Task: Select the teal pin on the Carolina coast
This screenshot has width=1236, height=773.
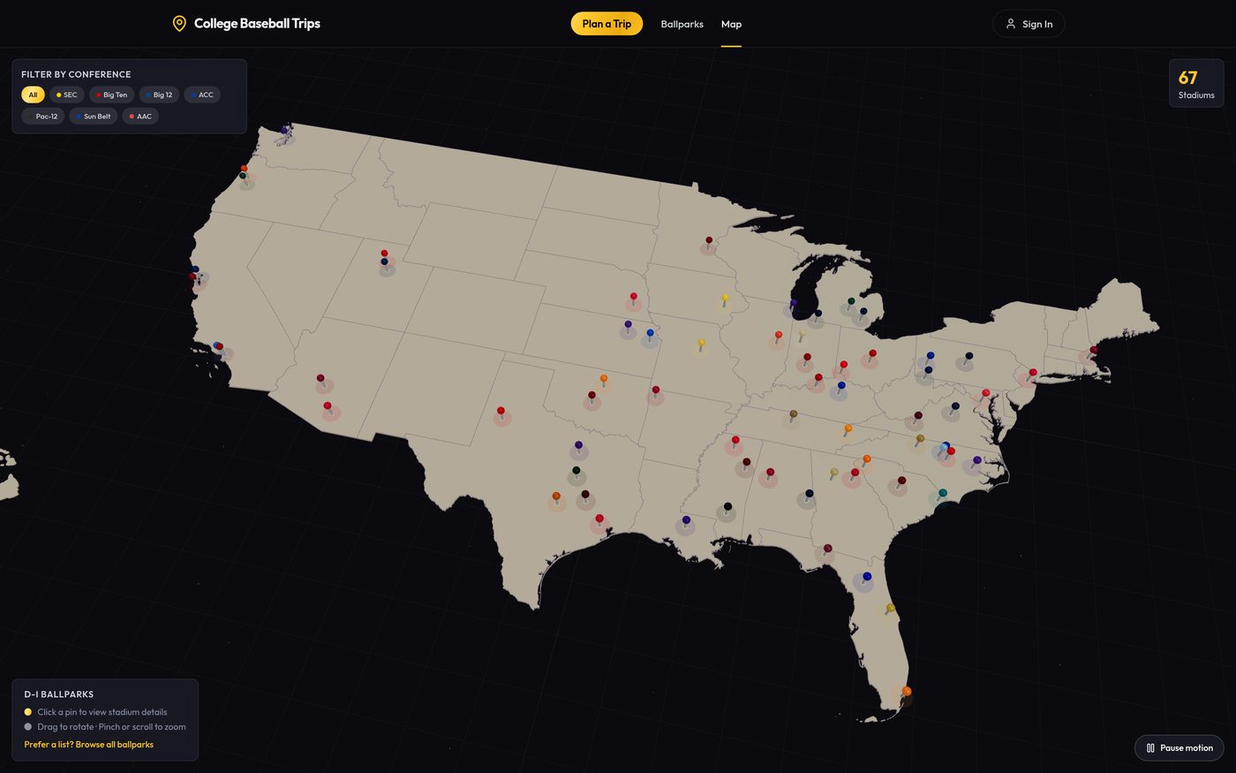Action: pyautogui.click(x=943, y=493)
